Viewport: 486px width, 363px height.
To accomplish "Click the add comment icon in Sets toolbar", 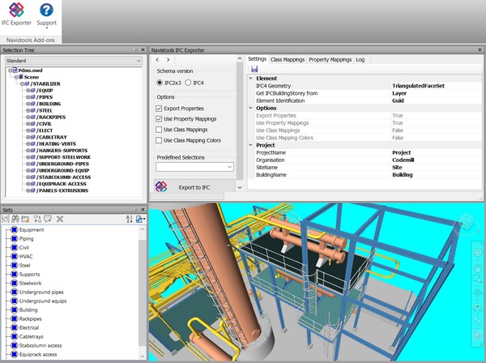I will click(49, 219).
